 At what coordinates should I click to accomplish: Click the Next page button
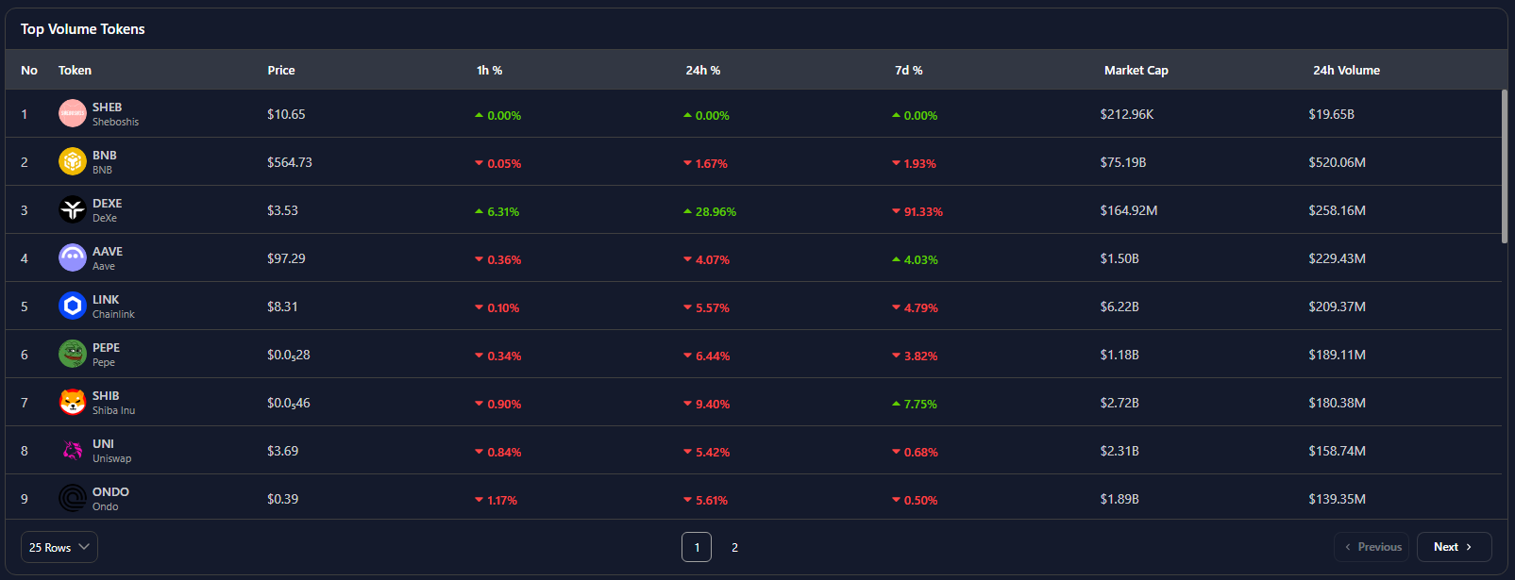[1454, 547]
